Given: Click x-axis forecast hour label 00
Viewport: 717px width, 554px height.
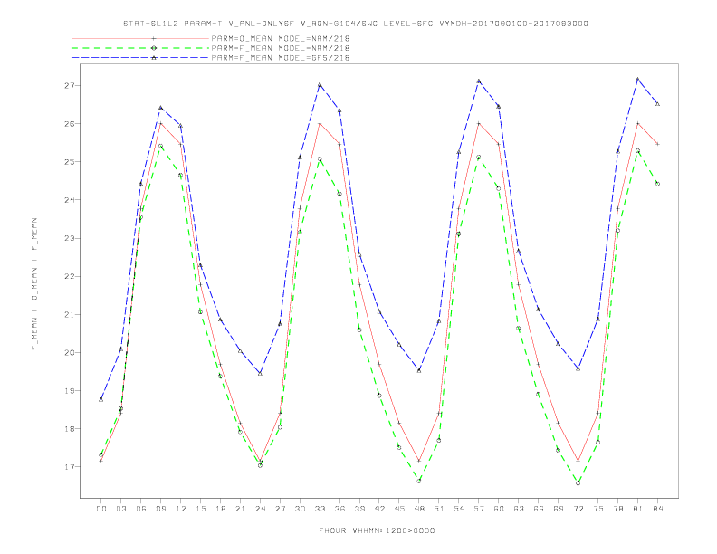Looking at the screenshot, I should [x=101, y=509].
